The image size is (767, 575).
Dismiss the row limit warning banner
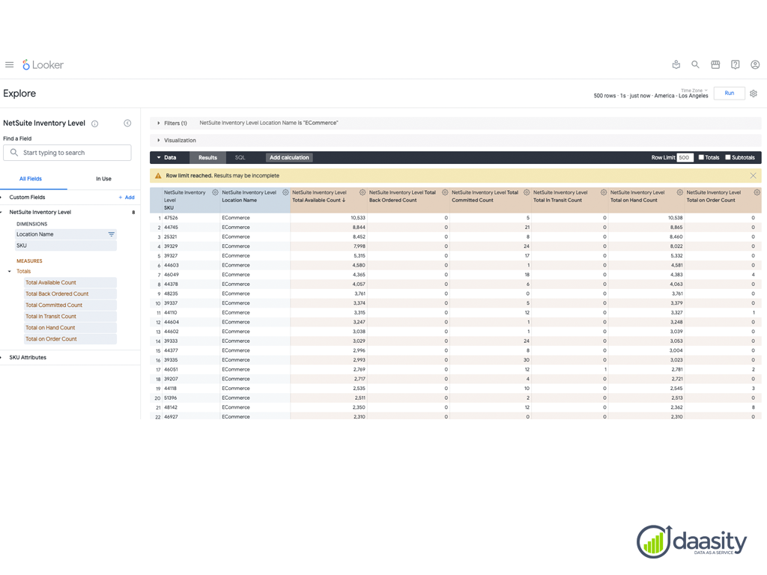click(x=754, y=175)
